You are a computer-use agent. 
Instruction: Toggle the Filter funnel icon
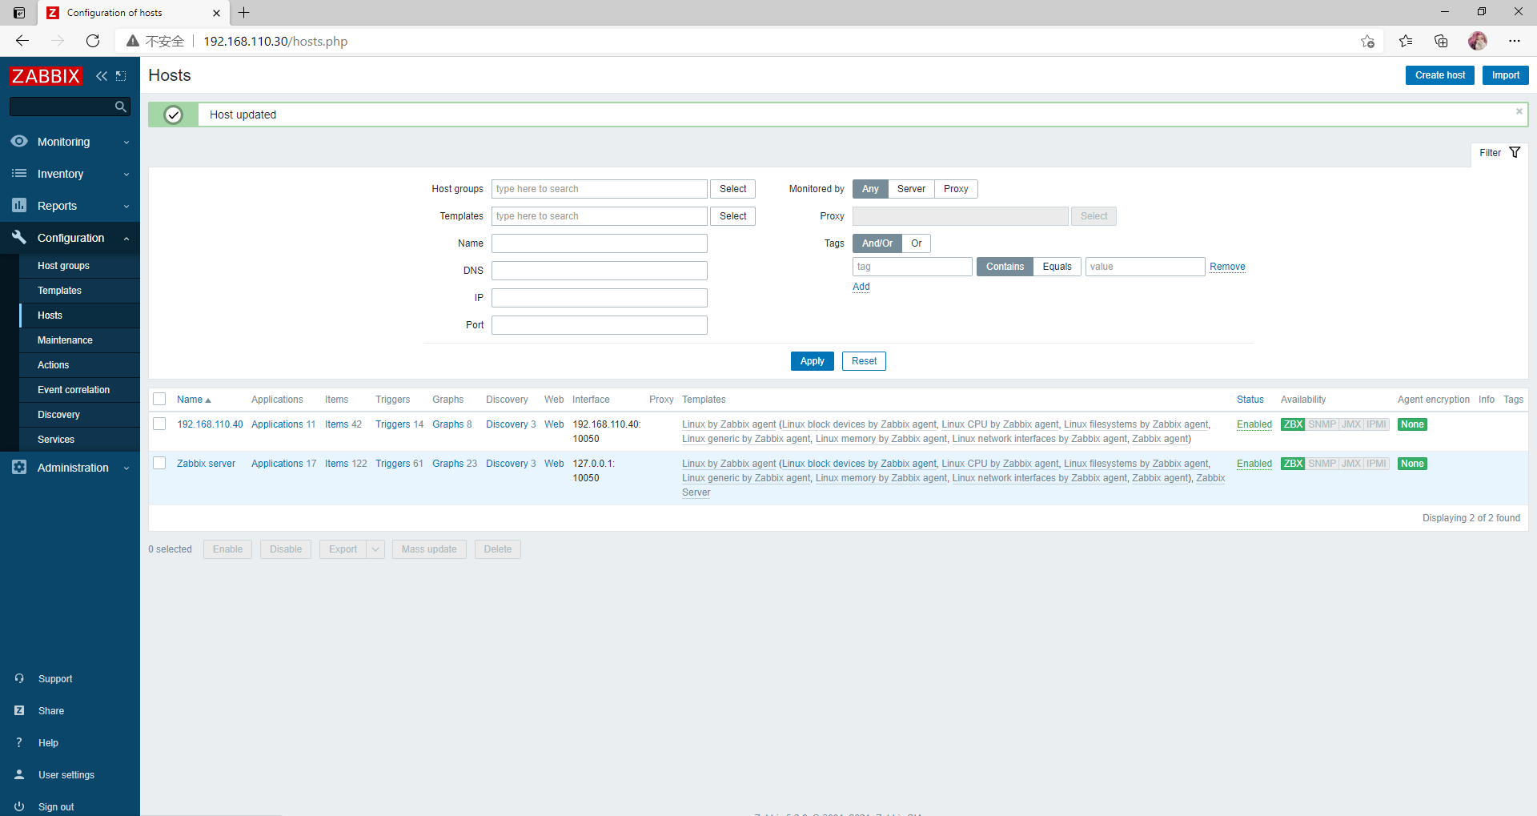coord(1515,152)
